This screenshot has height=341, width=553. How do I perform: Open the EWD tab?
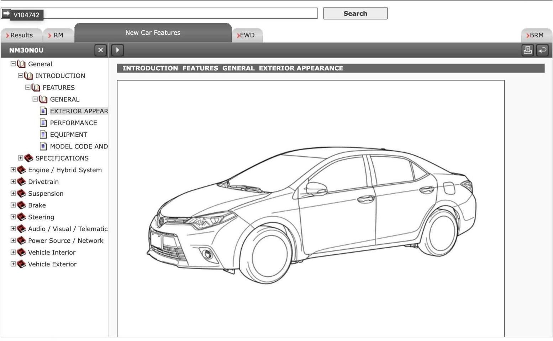pyautogui.click(x=247, y=35)
